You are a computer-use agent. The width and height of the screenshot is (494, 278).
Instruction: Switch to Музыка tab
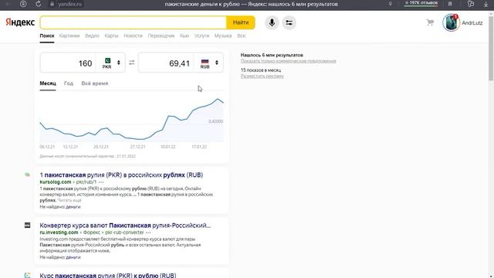pyautogui.click(x=223, y=36)
